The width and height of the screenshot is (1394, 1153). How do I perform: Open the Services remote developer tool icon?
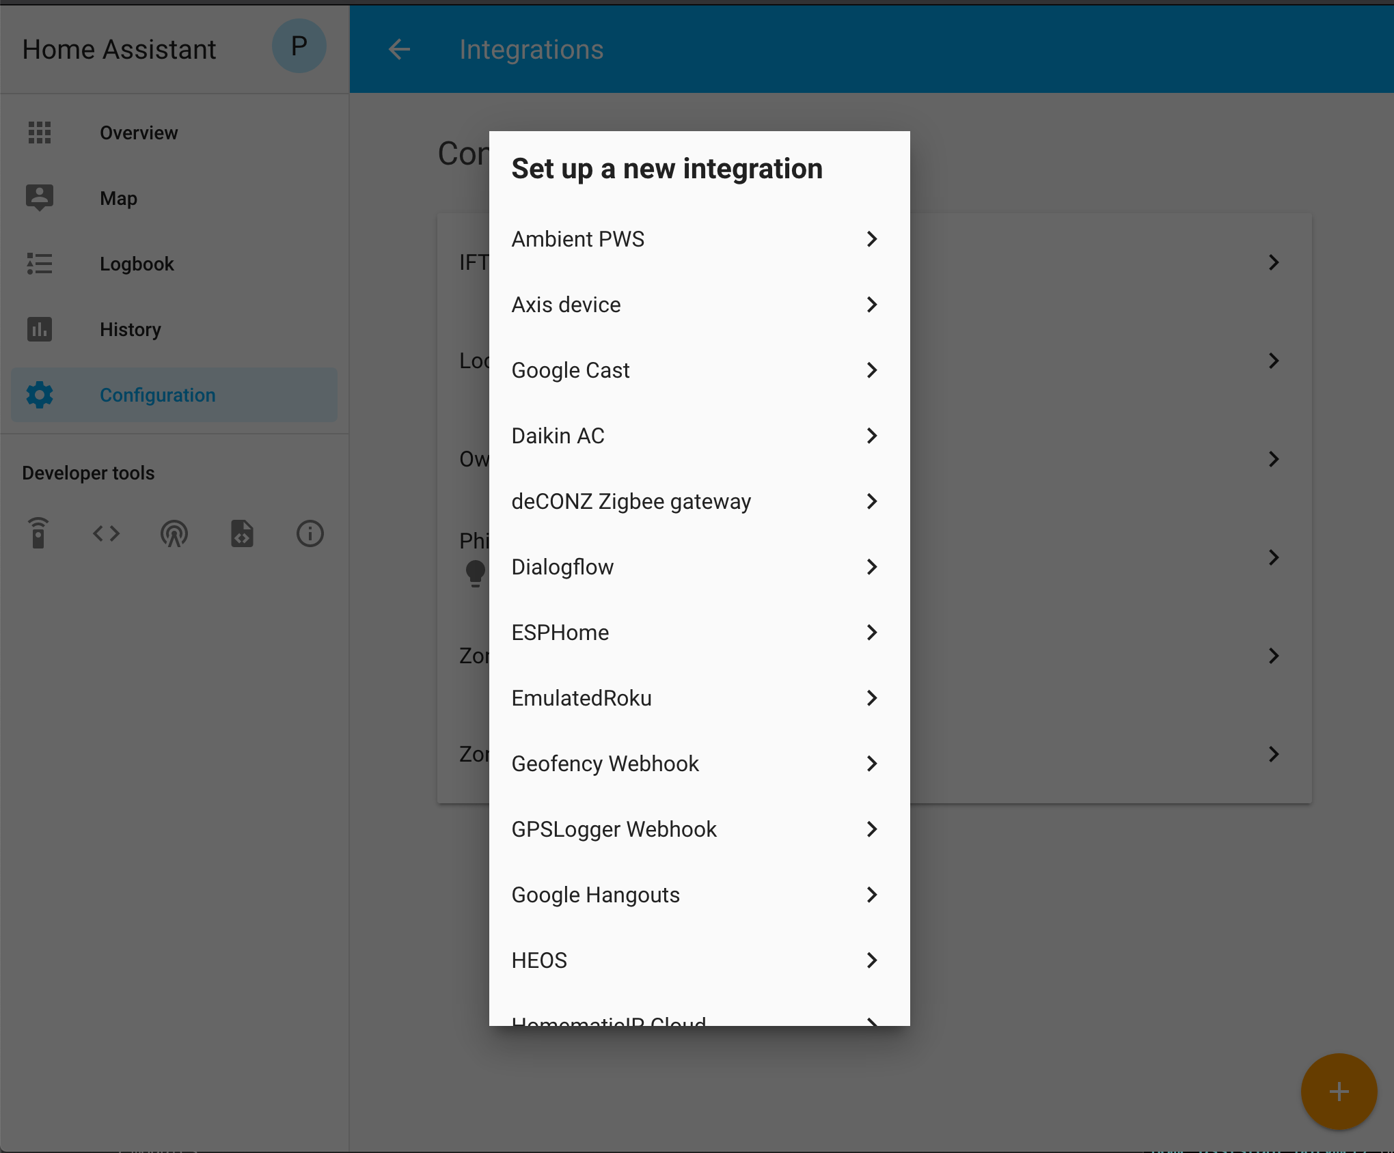pyautogui.click(x=38, y=533)
